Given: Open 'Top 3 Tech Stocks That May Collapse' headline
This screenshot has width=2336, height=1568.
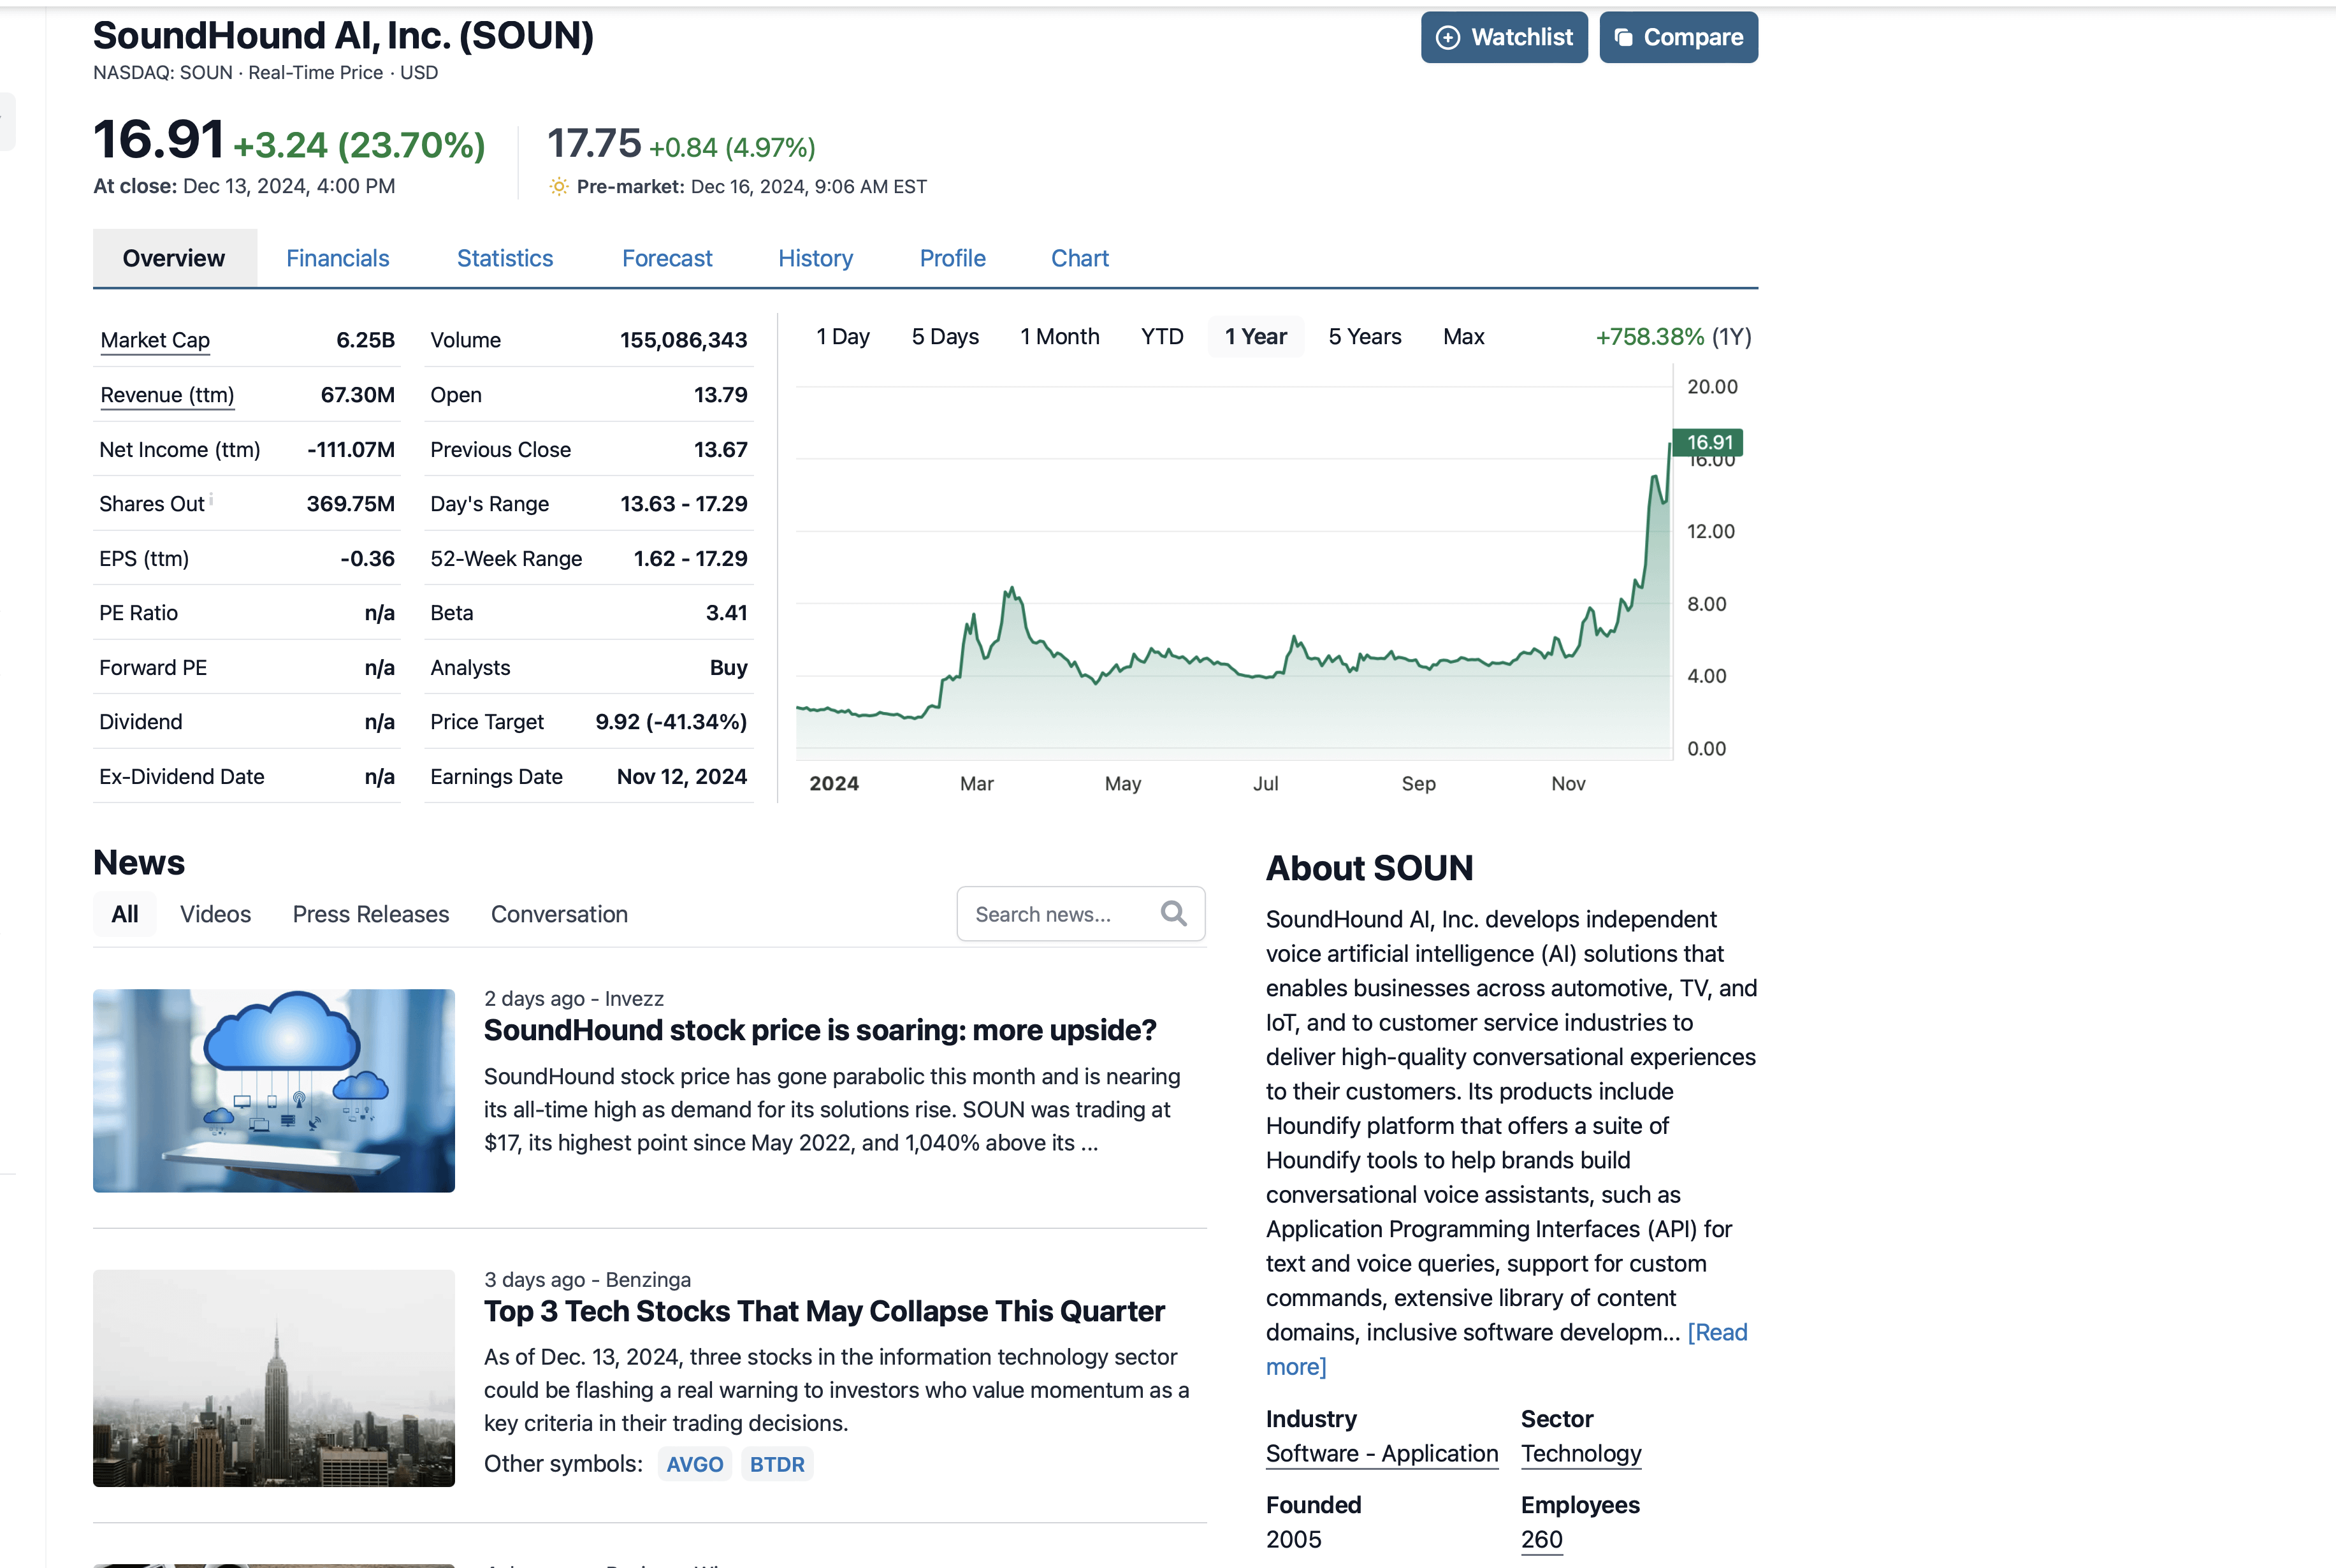Looking at the screenshot, I should [x=824, y=1311].
